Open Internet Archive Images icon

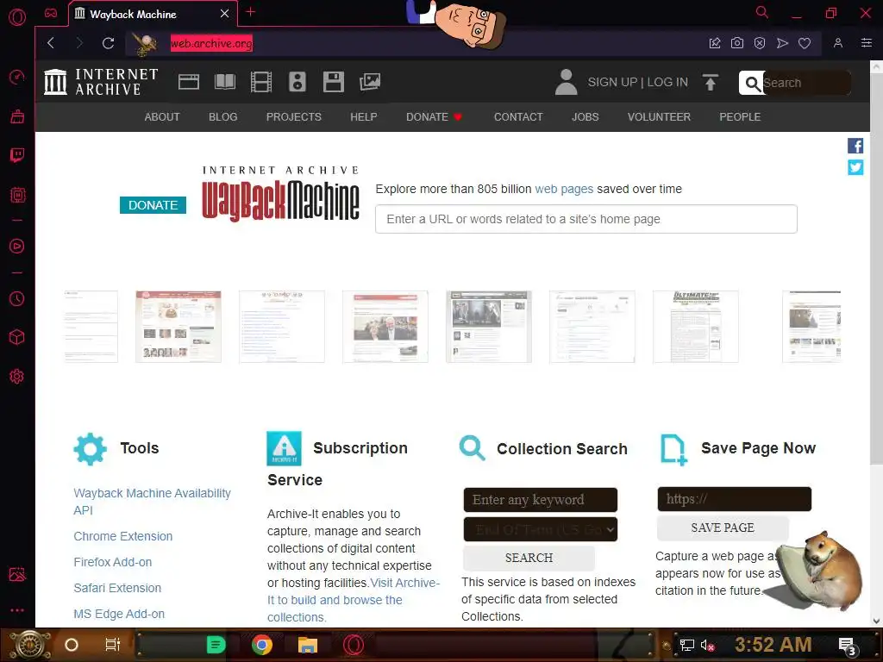pos(370,82)
